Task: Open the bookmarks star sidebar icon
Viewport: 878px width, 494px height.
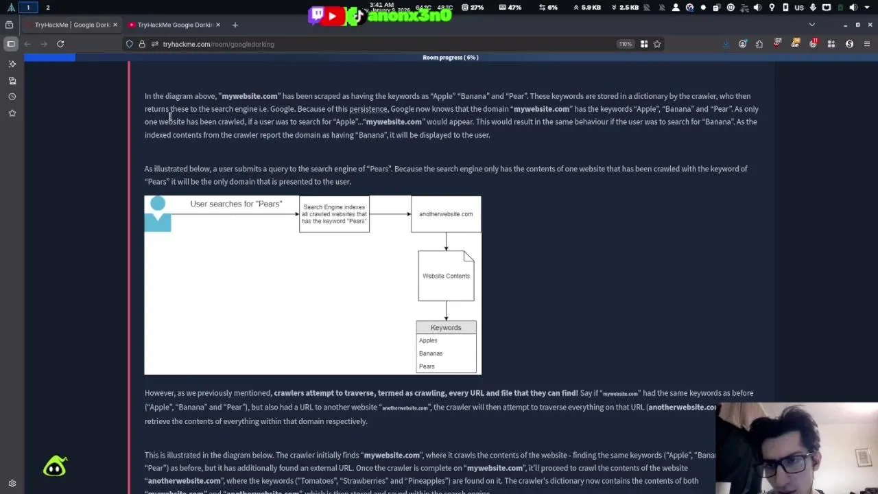Action: [12, 113]
